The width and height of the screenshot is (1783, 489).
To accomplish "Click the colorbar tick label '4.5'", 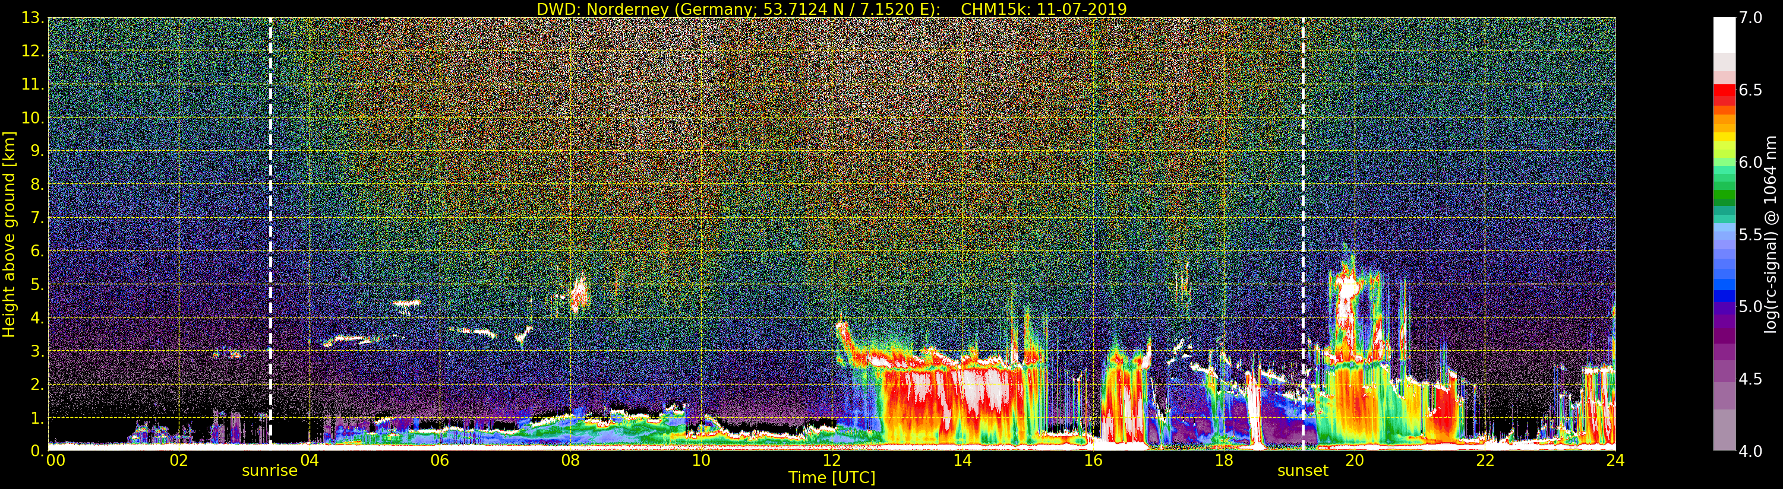I will [x=1750, y=379].
